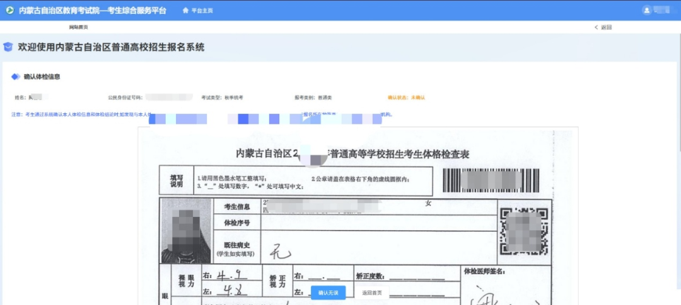
Task: Click the platform logo icon in header
Action: (9, 11)
